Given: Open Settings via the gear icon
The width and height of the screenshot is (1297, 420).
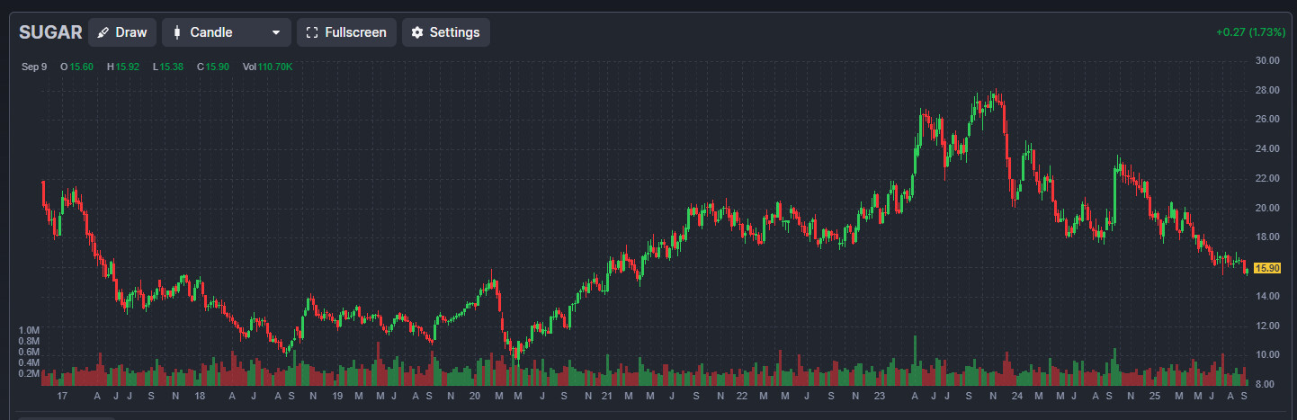Looking at the screenshot, I should (416, 32).
